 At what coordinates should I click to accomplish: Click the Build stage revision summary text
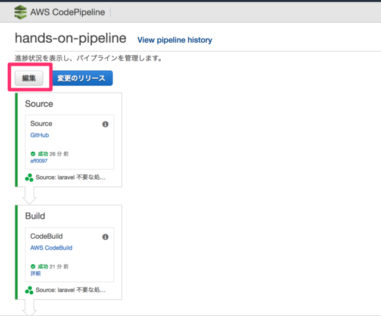[x=71, y=290]
